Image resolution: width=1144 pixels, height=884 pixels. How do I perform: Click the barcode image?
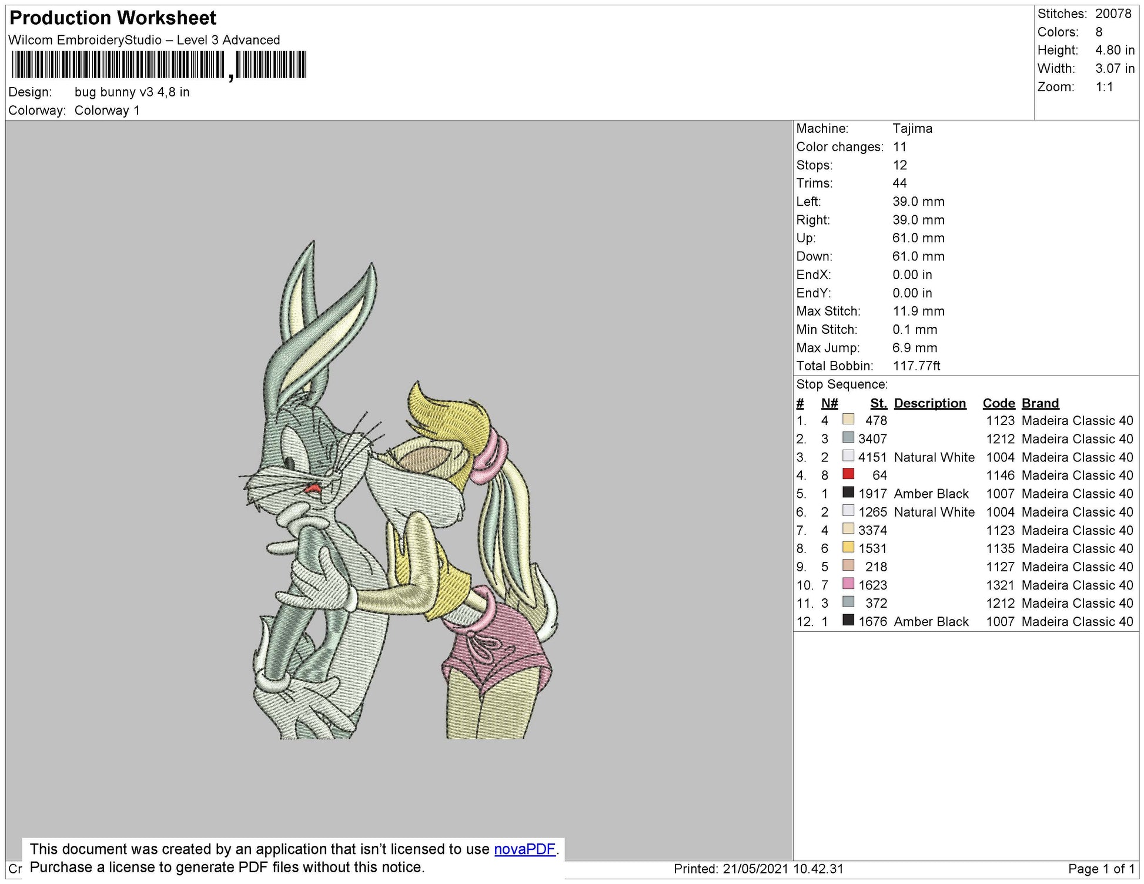159,65
